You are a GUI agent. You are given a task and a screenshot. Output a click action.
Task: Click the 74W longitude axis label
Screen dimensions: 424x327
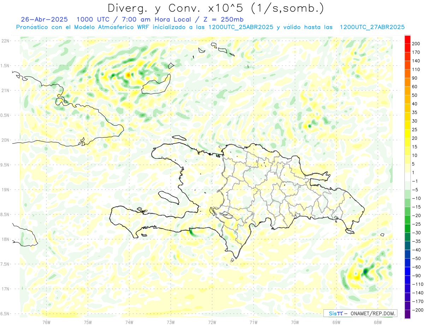point(129,322)
